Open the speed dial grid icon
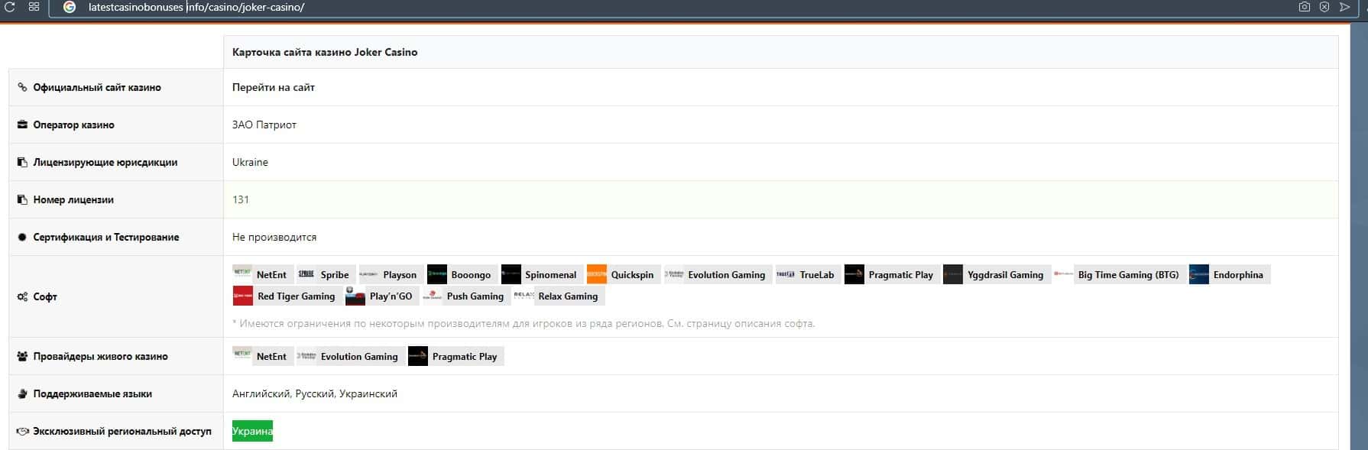Screen dimensions: 1368x450 [x=34, y=7]
